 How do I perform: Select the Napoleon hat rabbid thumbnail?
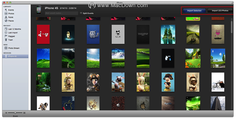click(x=168, y=82)
